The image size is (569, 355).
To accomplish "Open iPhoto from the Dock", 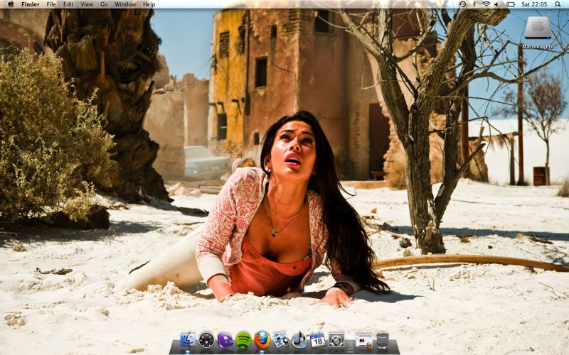I will point(280,340).
